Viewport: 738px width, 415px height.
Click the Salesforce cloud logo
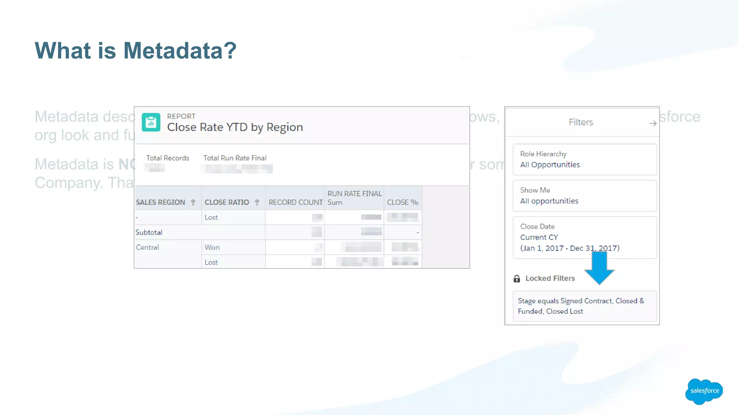pos(704,391)
